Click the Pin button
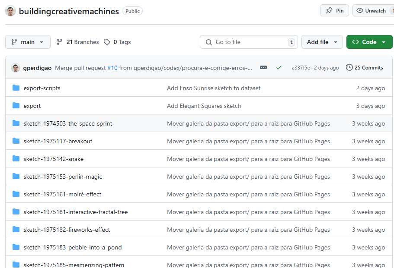This screenshot has height=268, width=394. [334, 10]
